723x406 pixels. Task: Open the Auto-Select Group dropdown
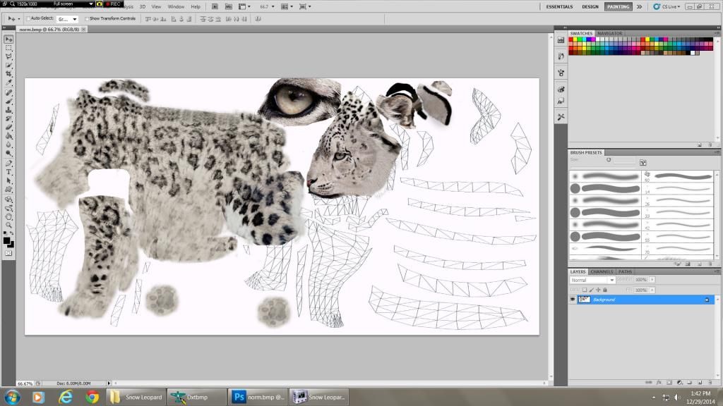click(x=67, y=19)
